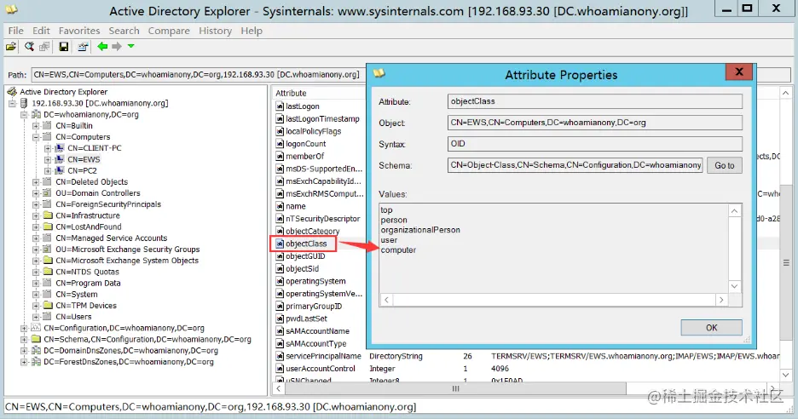Viewport: 798px width, 419px height.
Task: Click Values list scroll down arrow
Action: pos(734,286)
